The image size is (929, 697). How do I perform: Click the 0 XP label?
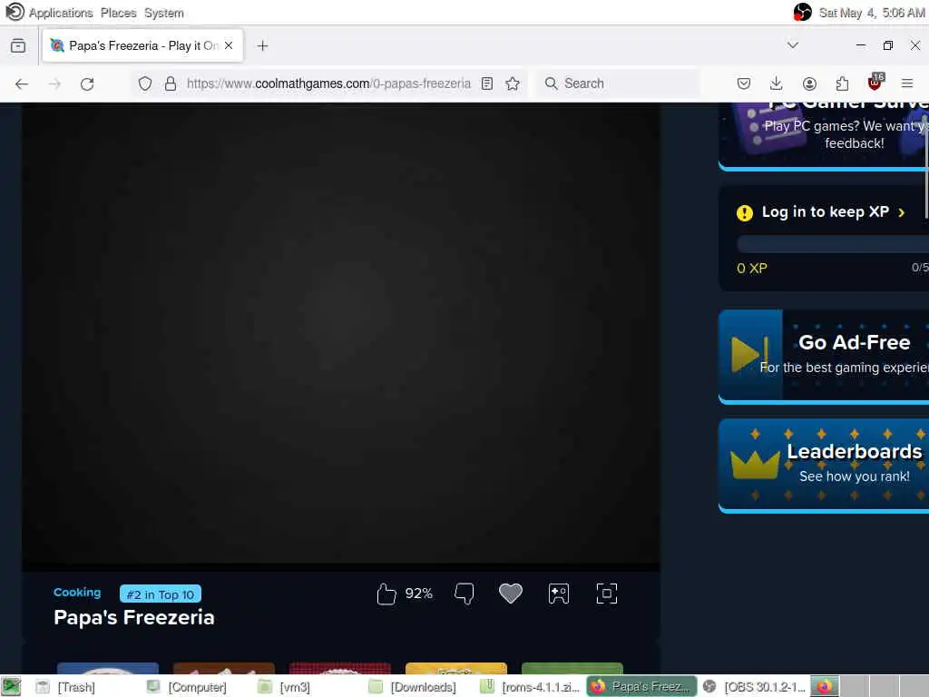(752, 269)
